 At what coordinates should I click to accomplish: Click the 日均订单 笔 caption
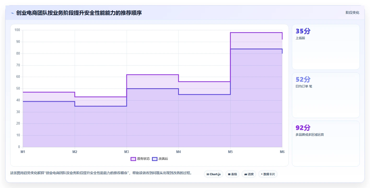[304, 86]
